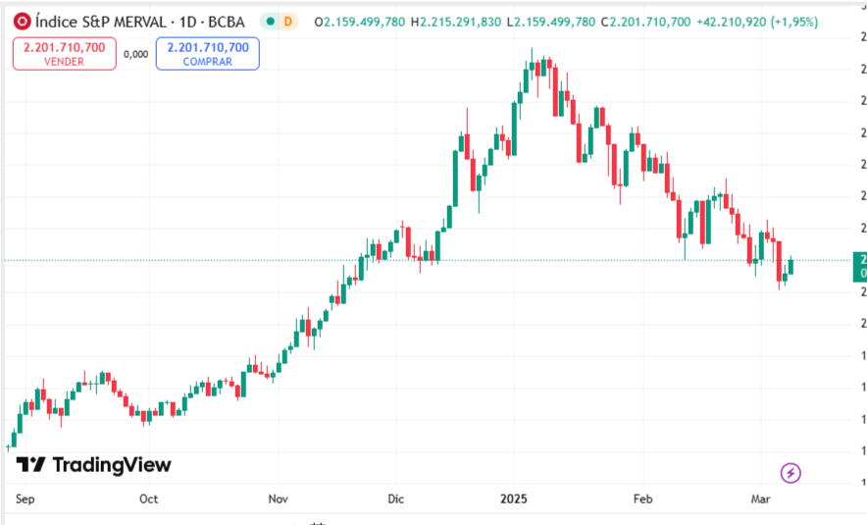Click the COMPRAR buy price button
Image resolution: width=867 pixels, height=525 pixels.
click(x=208, y=54)
